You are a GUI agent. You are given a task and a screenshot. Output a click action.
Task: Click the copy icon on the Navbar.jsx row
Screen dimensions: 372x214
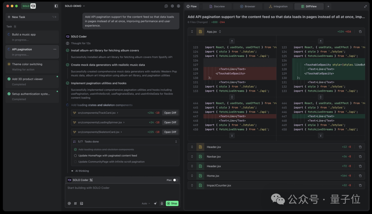360,156
